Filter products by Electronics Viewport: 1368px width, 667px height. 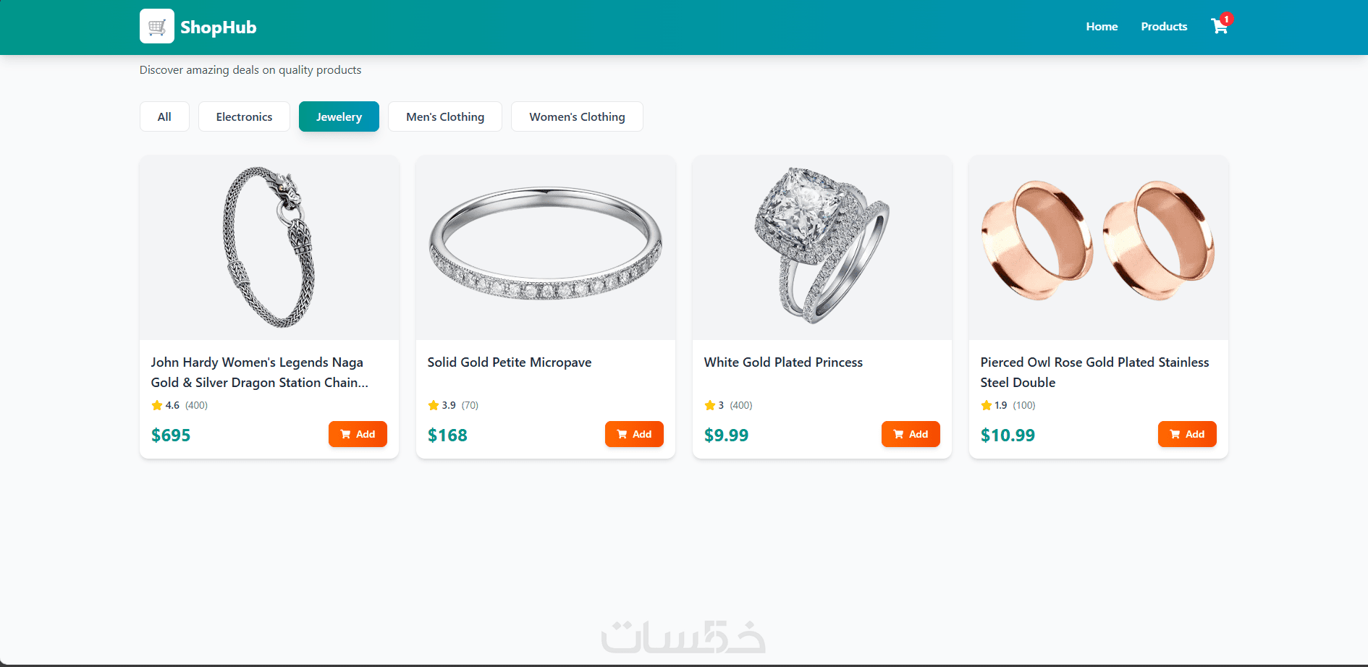pos(244,116)
